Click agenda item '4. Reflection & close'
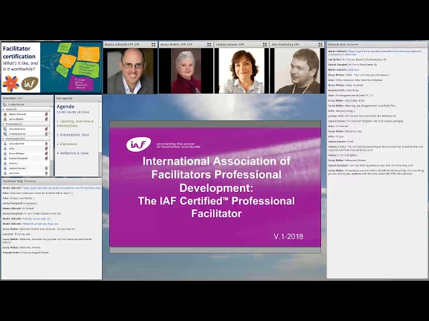Screen dimensions: 429x321 pyautogui.click(x=73, y=153)
